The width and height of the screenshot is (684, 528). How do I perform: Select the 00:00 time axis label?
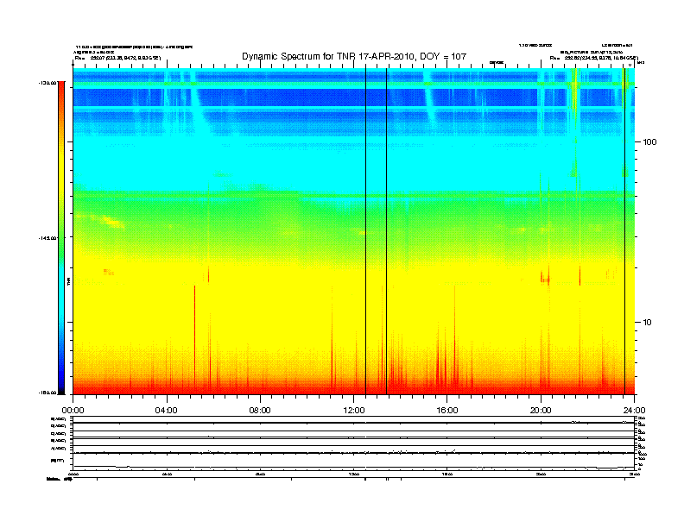(x=73, y=411)
